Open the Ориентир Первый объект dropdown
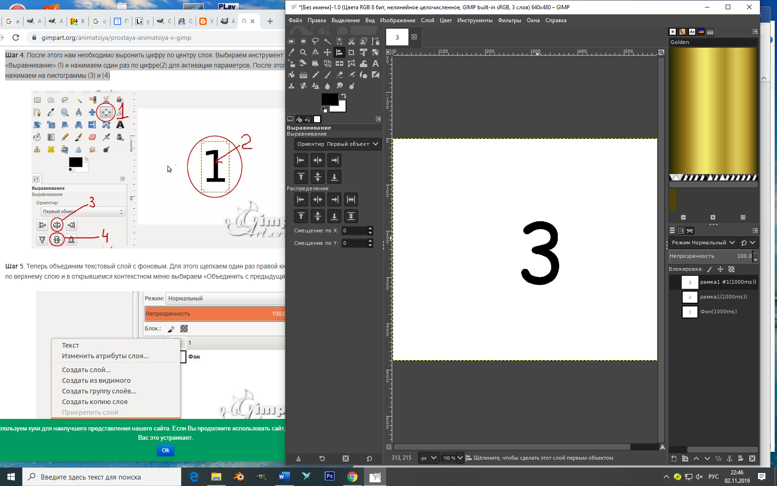Viewport: 777px width, 486px height. tap(338, 144)
